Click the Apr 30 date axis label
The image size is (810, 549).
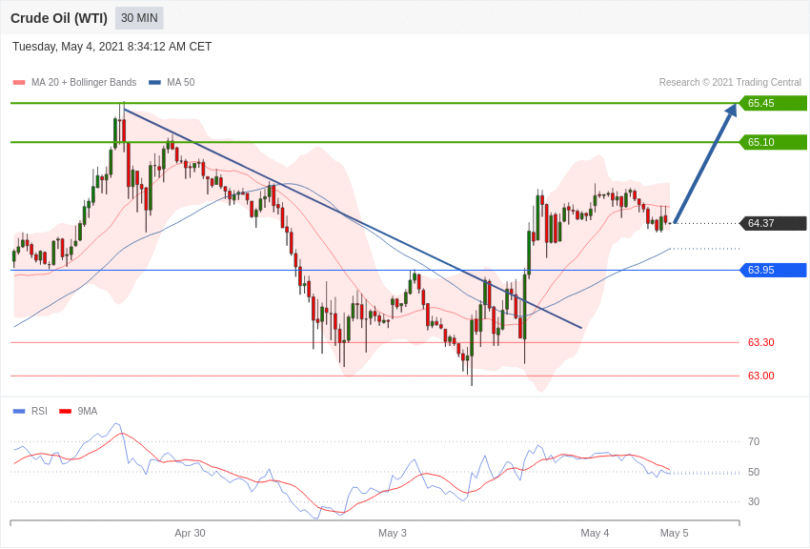pos(190,533)
